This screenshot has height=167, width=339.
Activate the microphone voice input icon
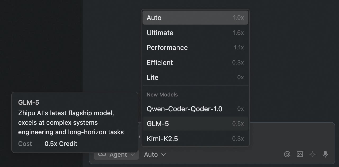pos(325,154)
